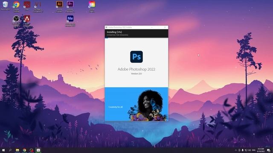Image resolution: width=273 pixels, height=153 pixels.
Task: Open the Adobe Creative Cloud desktop shortcut
Action: pyautogui.click(x=92, y=7)
